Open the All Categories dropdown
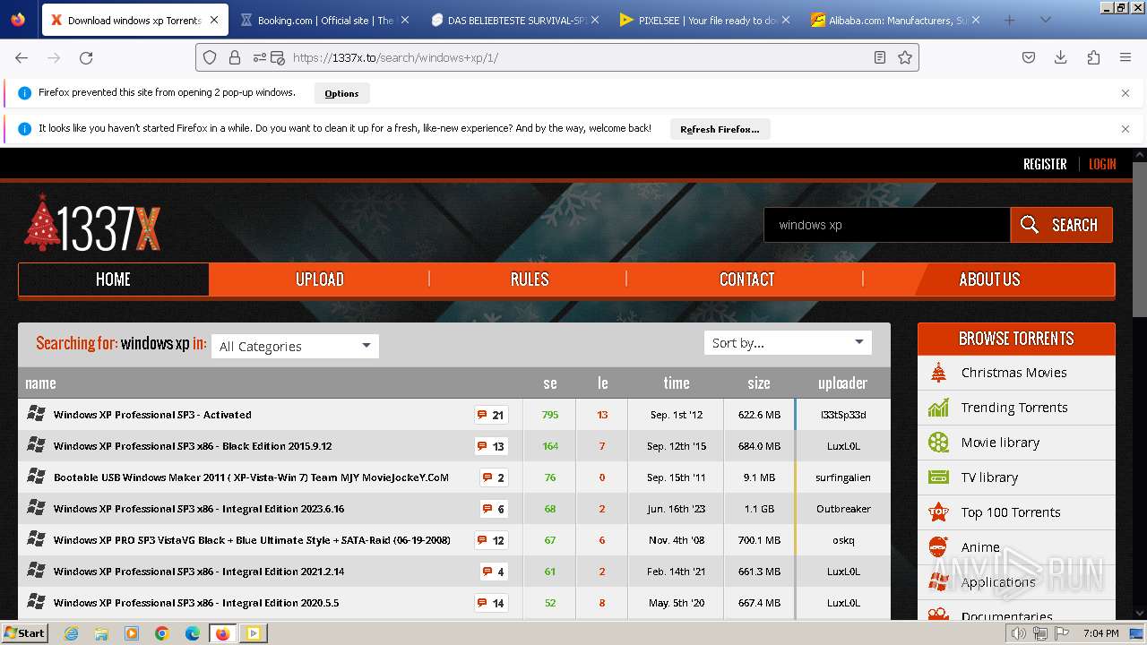Image resolution: width=1147 pixels, height=645 pixels. (295, 347)
